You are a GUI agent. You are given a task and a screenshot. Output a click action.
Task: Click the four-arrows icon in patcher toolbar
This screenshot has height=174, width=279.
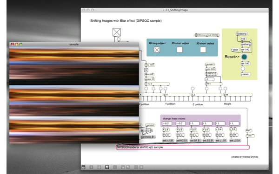coord(99,167)
